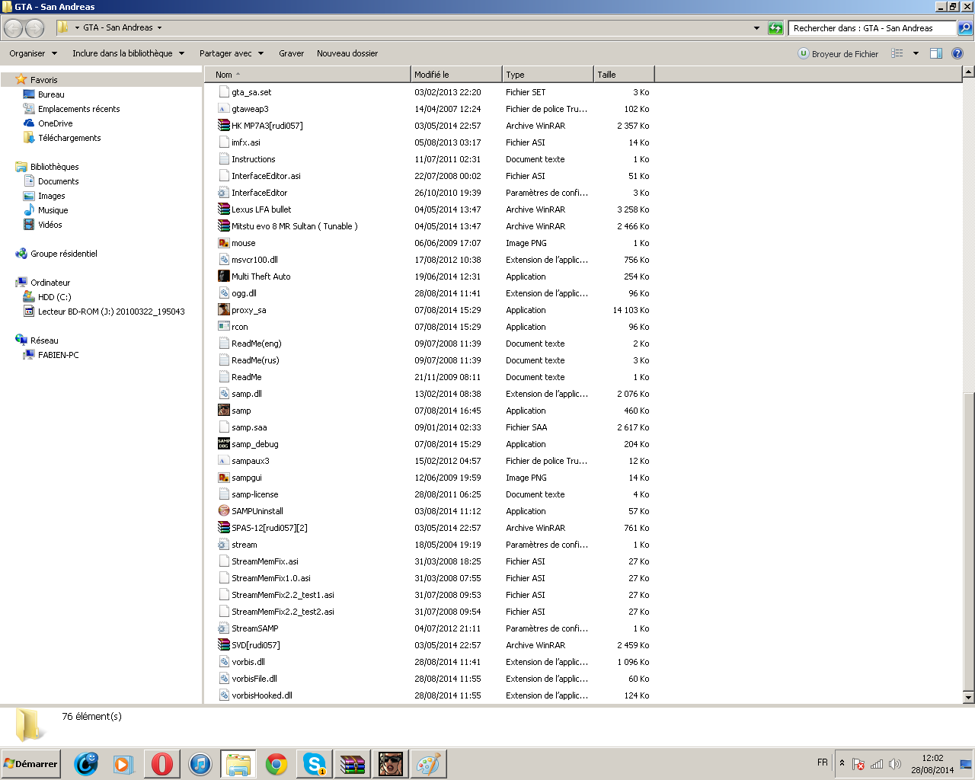Click the forward navigation arrow

[x=35, y=28]
